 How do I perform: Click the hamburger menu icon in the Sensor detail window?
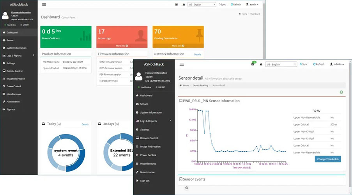click(x=182, y=64)
